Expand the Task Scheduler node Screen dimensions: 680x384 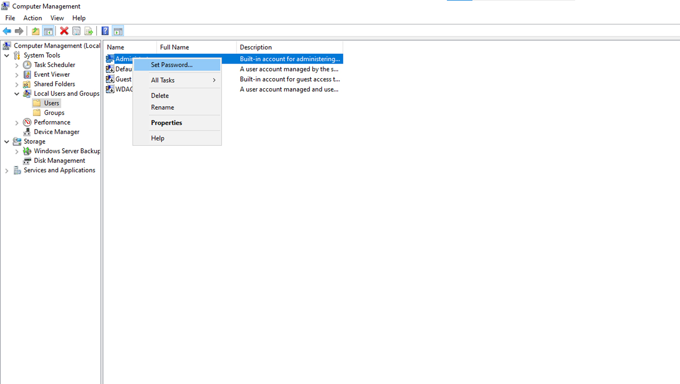(x=17, y=65)
